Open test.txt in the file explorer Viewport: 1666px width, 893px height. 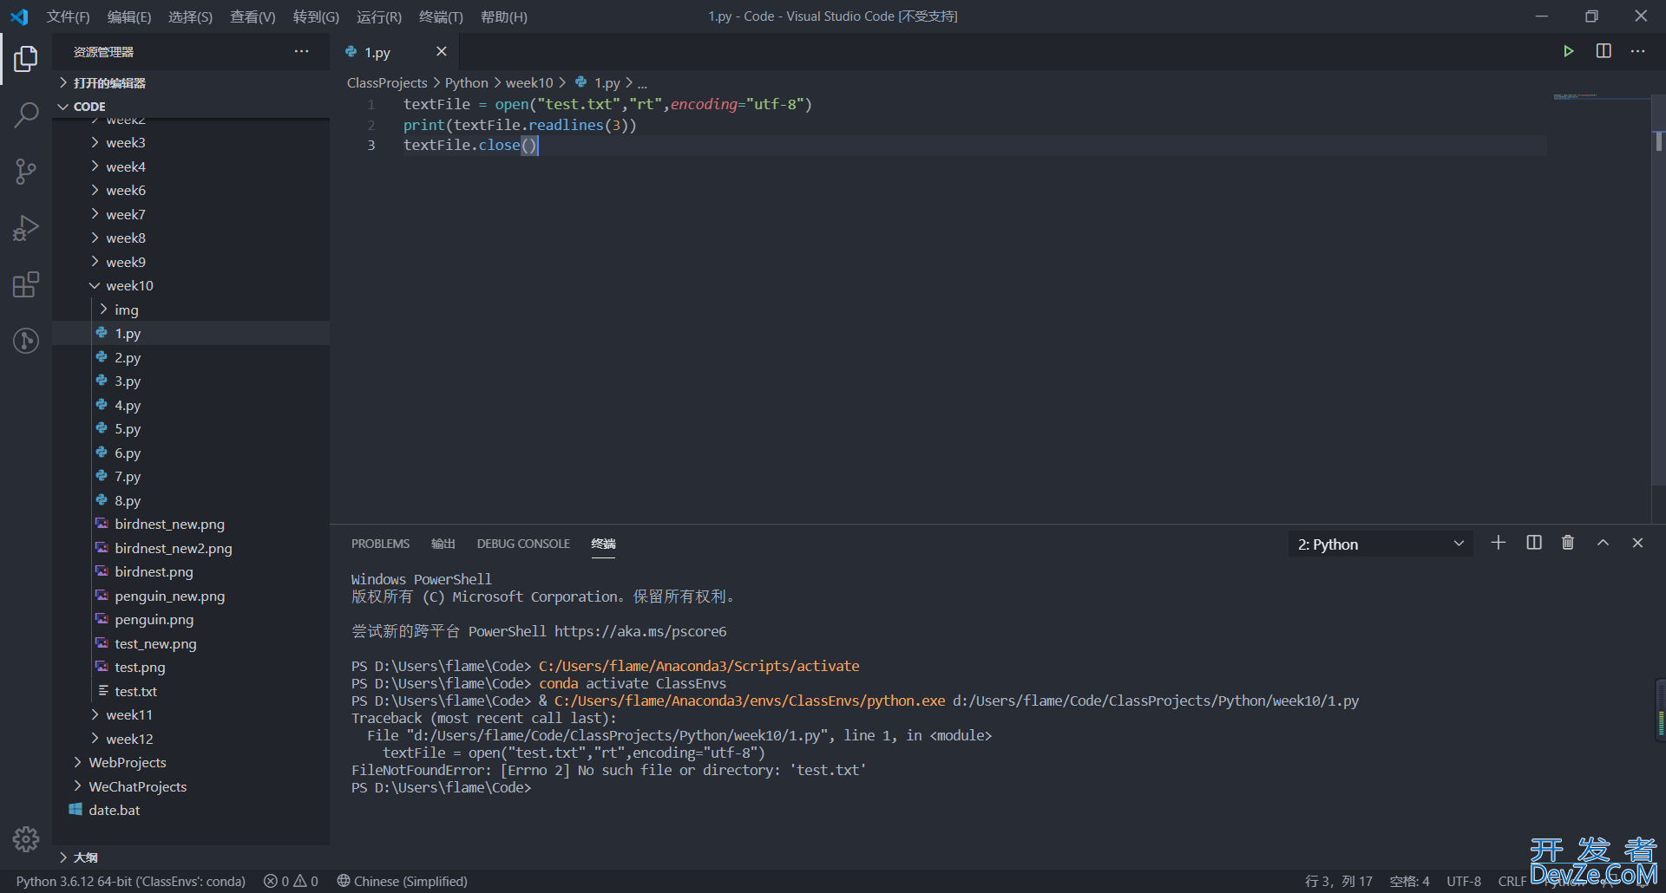pyautogui.click(x=135, y=692)
